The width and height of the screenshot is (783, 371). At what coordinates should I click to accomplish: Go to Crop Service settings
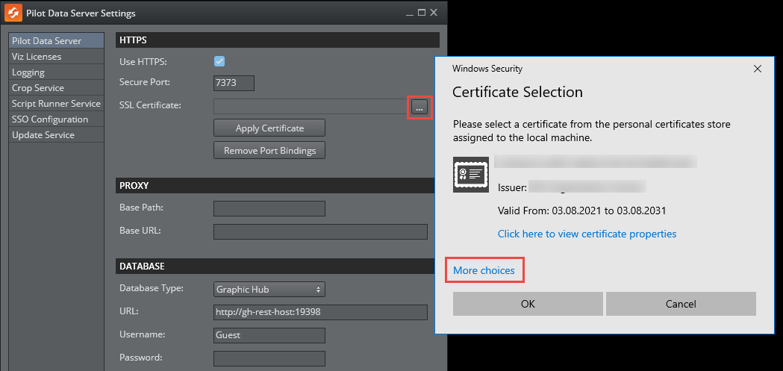[38, 88]
